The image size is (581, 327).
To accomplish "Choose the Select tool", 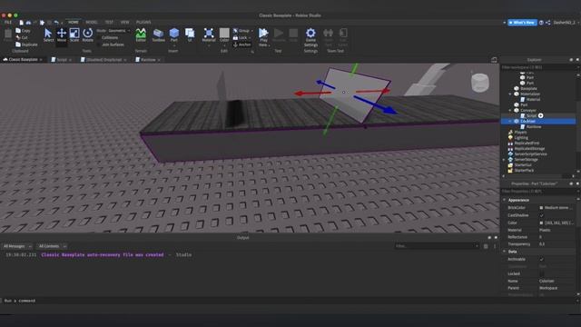I will point(48,35).
